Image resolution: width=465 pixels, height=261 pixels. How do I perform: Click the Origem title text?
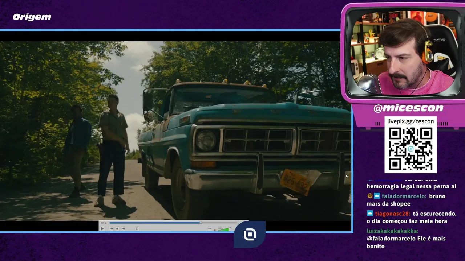click(x=32, y=17)
